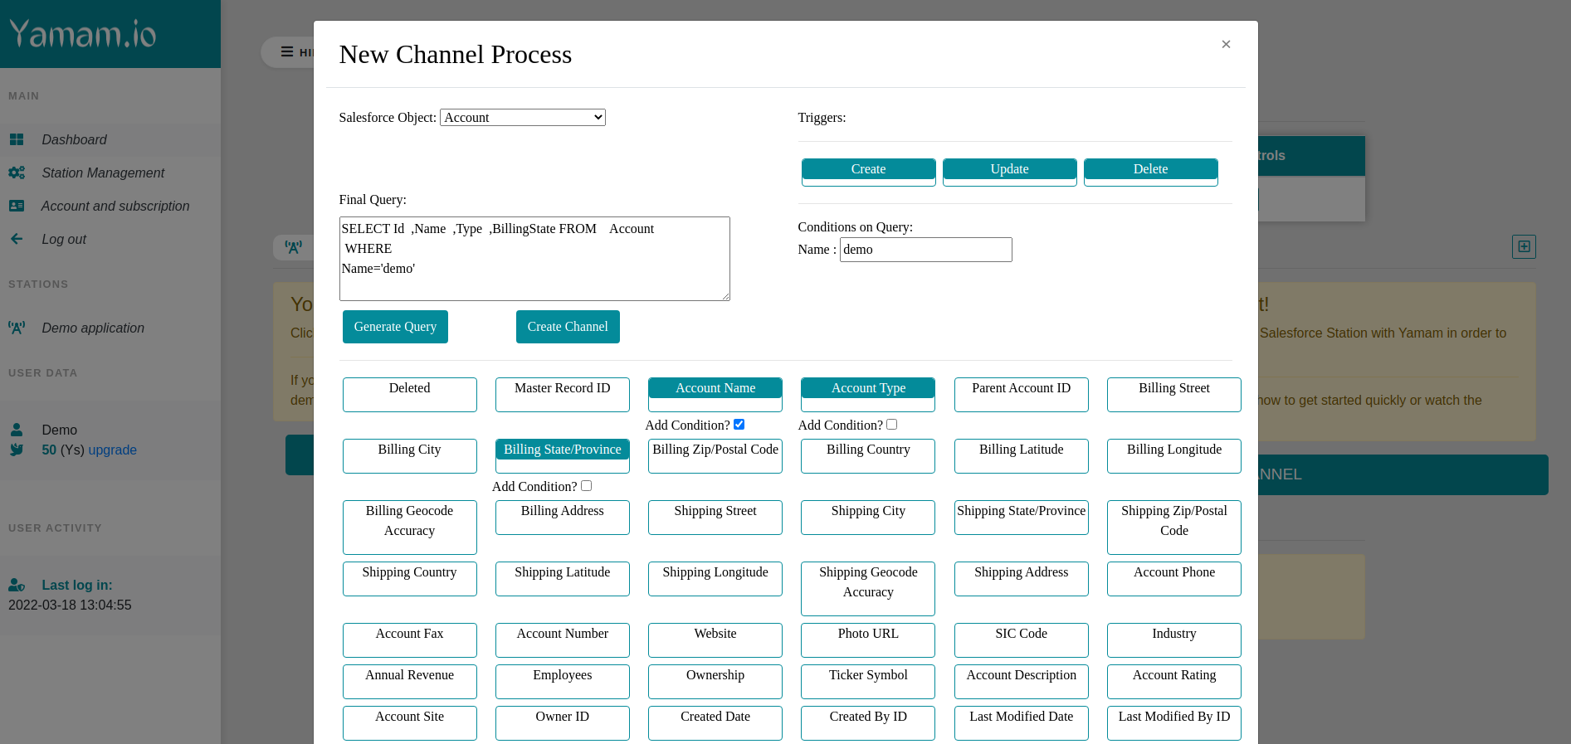Image resolution: width=1571 pixels, height=744 pixels.
Task: Toggle the Create trigger button
Action: (868, 172)
